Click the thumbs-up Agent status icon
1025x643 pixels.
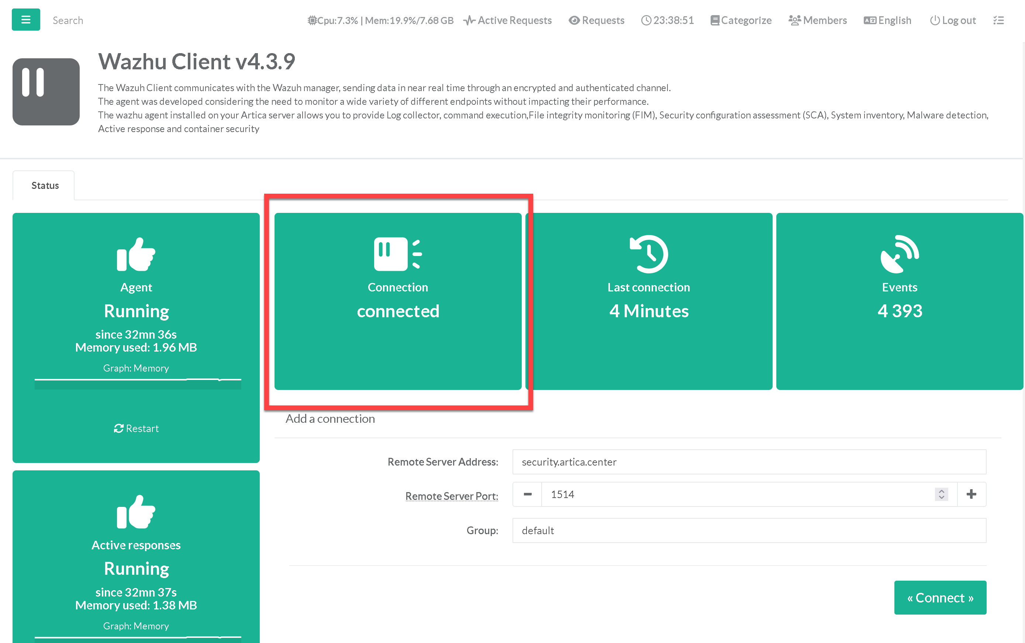[x=136, y=254]
